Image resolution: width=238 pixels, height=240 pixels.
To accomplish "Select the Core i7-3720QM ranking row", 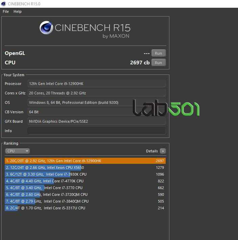I will 85,194.
